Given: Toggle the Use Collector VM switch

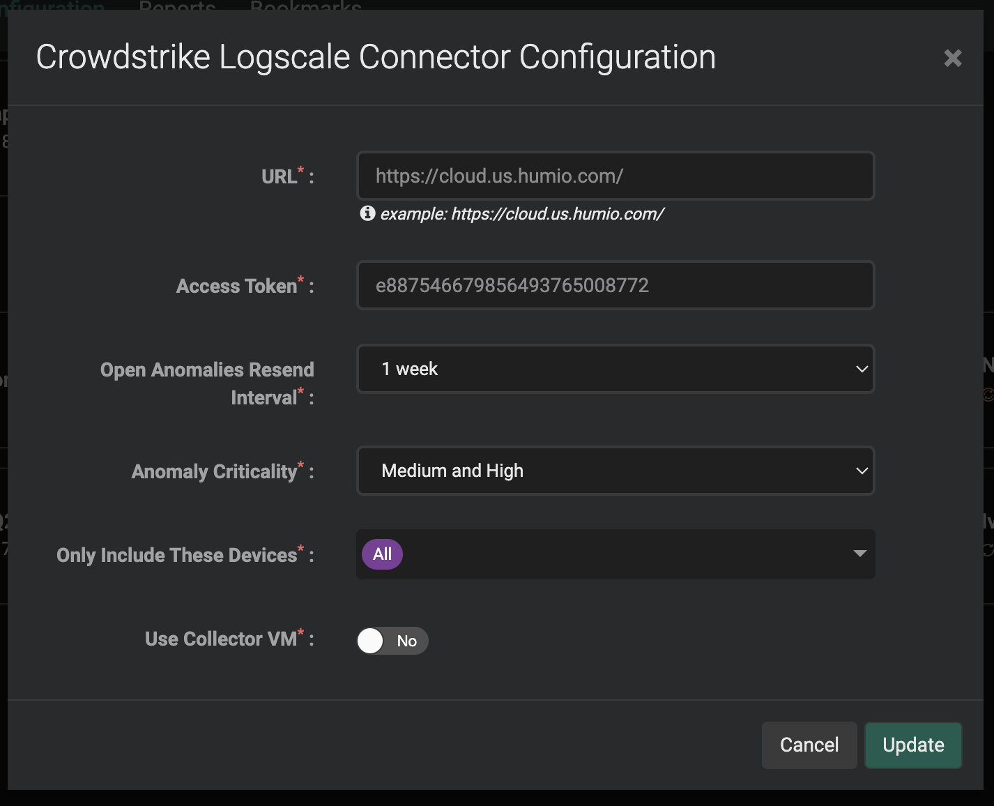Looking at the screenshot, I should point(392,641).
